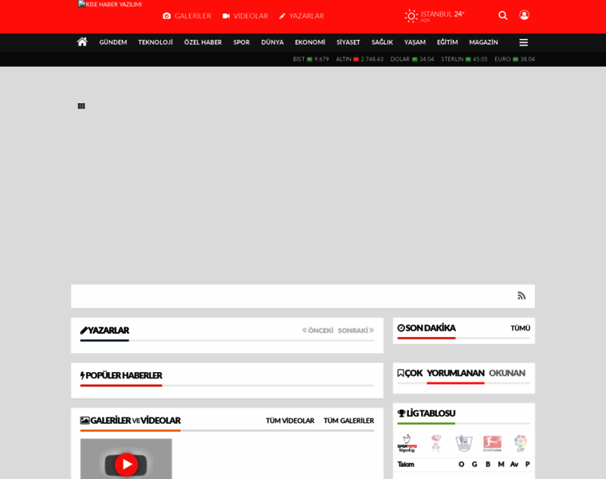Open the Spor category
This screenshot has height=479, width=606.
coord(242,42)
